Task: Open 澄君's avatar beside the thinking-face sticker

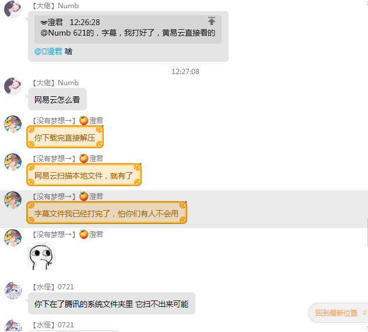Action: 13,238
